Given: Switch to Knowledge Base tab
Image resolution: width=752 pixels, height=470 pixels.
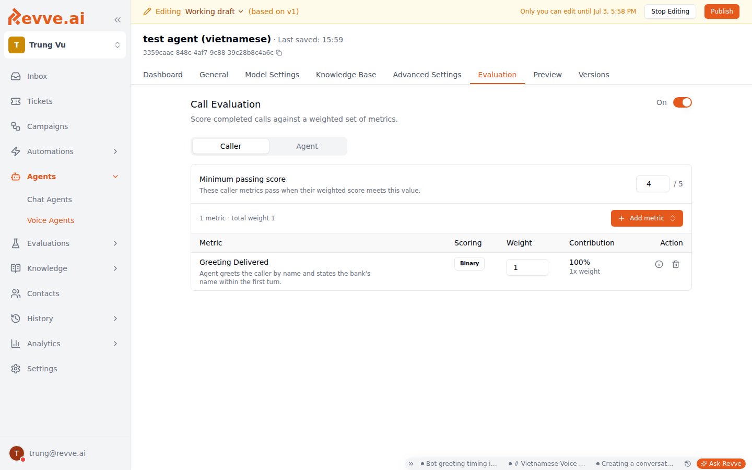Looking at the screenshot, I should pyautogui.click(x=346, y=75).
